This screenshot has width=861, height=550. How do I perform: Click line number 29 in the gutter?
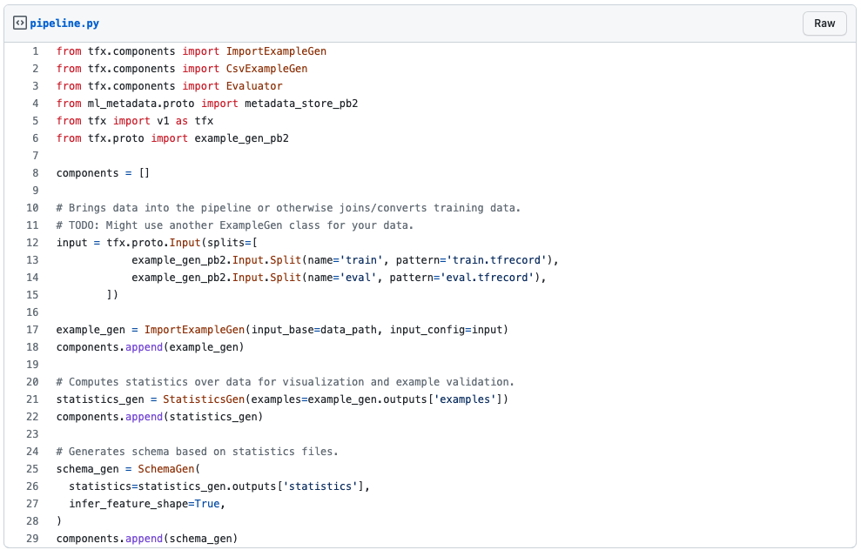point(33,539)
